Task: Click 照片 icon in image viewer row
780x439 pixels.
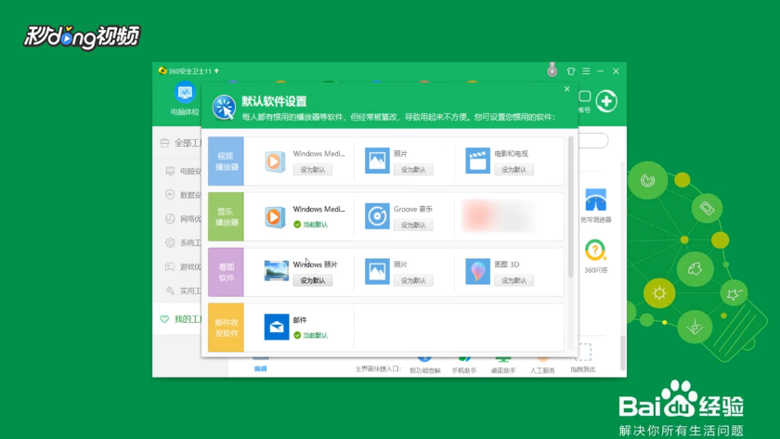Action: coord(377,271)
